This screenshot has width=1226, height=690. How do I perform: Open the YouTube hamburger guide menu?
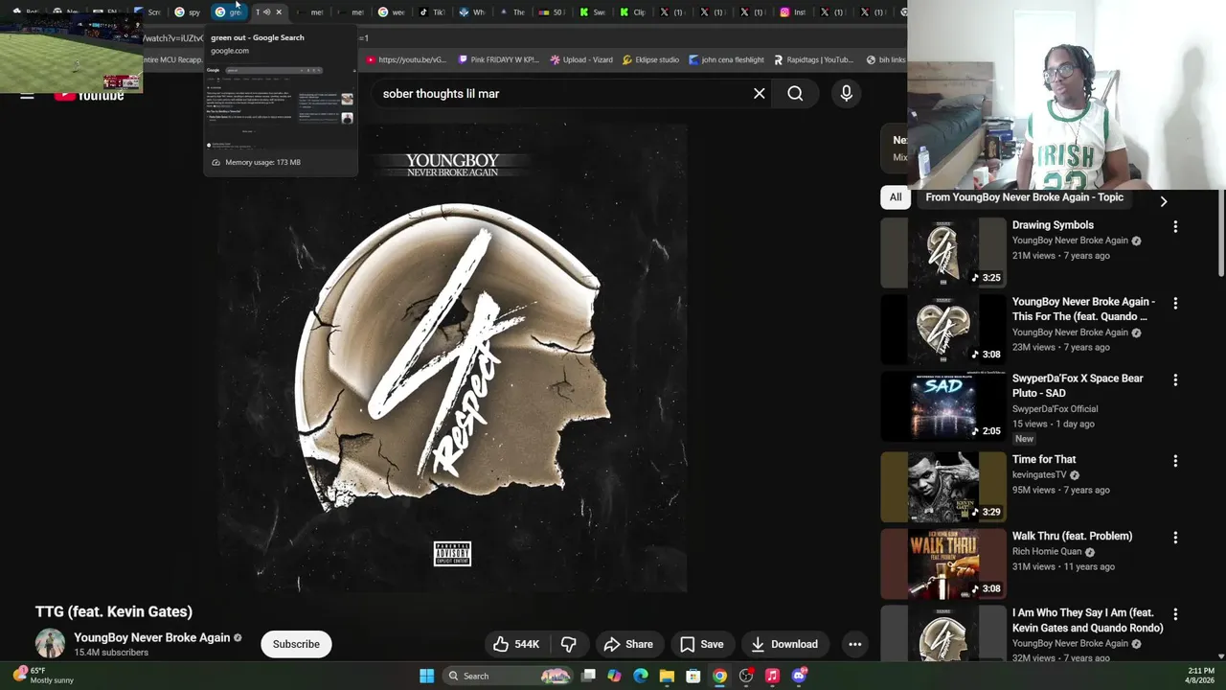27,95
